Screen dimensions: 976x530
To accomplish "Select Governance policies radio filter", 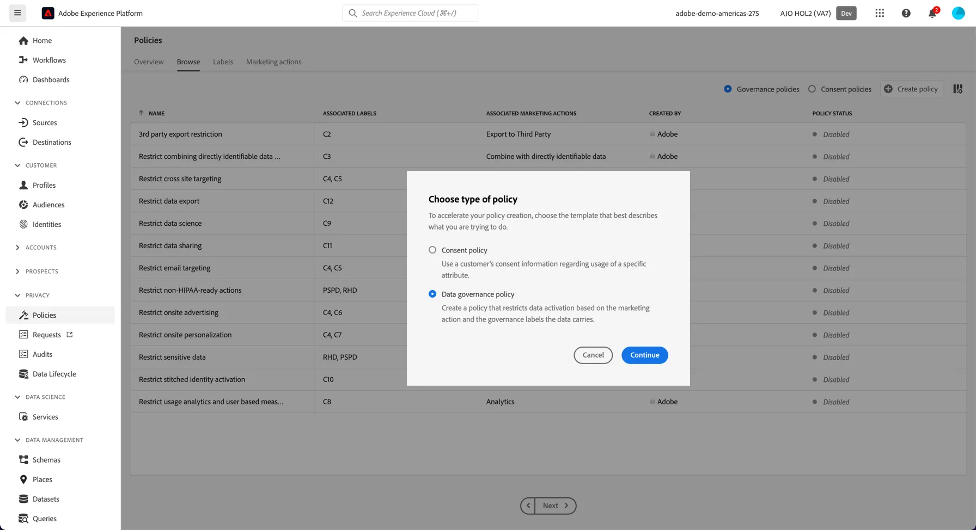I will [x=728, y=89].
